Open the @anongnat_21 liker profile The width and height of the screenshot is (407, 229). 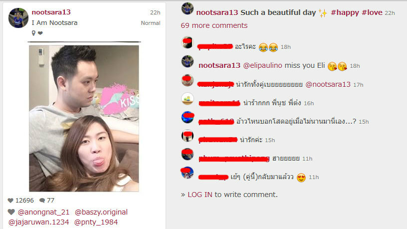[43, 212]
